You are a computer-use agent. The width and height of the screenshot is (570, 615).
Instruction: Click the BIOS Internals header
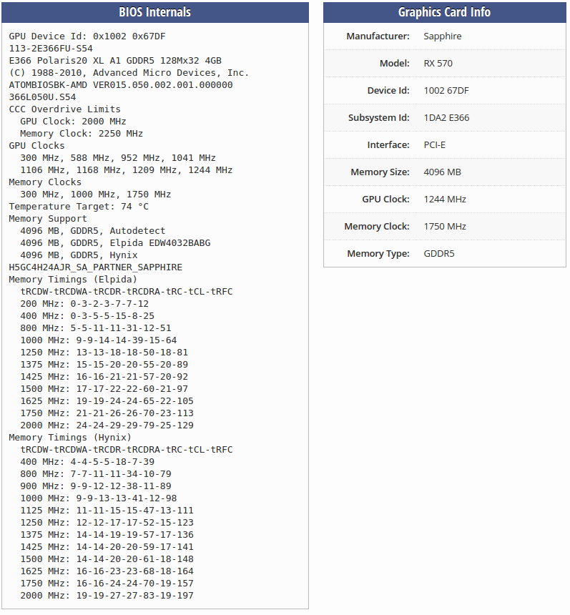[x=155, y=12]
